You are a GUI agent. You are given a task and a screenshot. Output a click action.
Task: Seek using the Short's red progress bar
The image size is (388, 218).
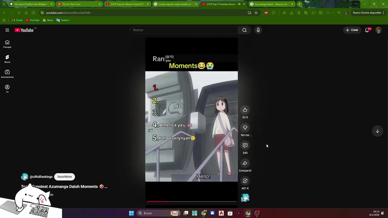(x=192, y=201)
